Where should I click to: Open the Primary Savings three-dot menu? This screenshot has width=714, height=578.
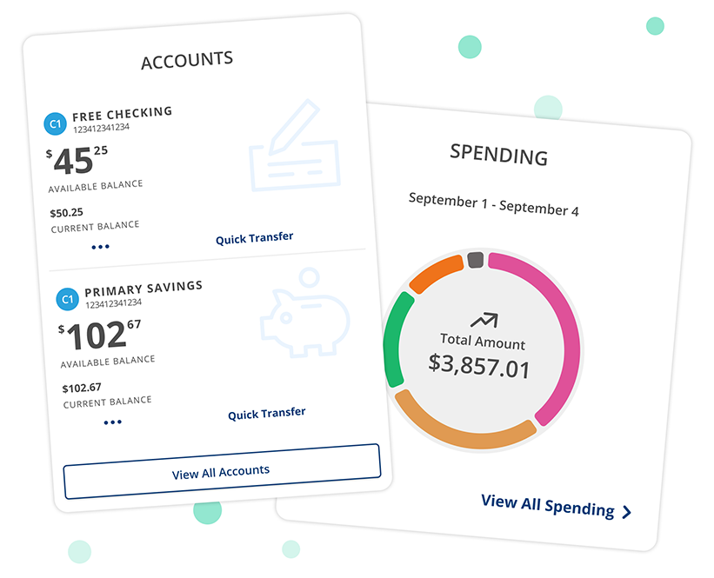point(113,422)
